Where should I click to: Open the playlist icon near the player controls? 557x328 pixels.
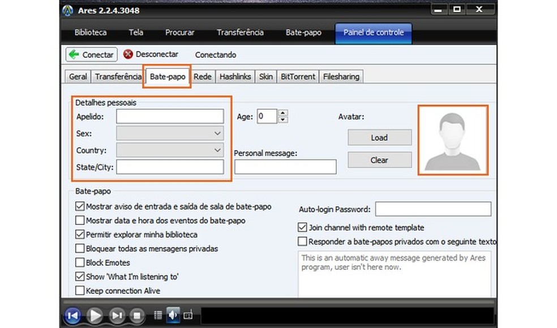(x=158, y=316)
